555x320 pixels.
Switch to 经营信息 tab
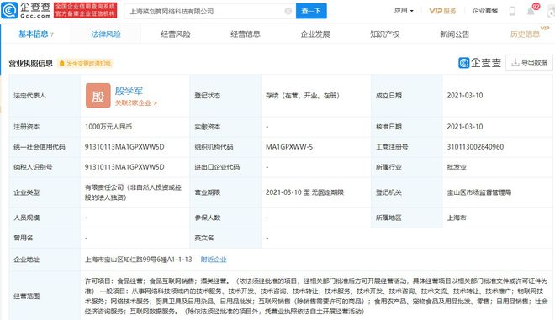pyautogui.click(x=246, y=34)
